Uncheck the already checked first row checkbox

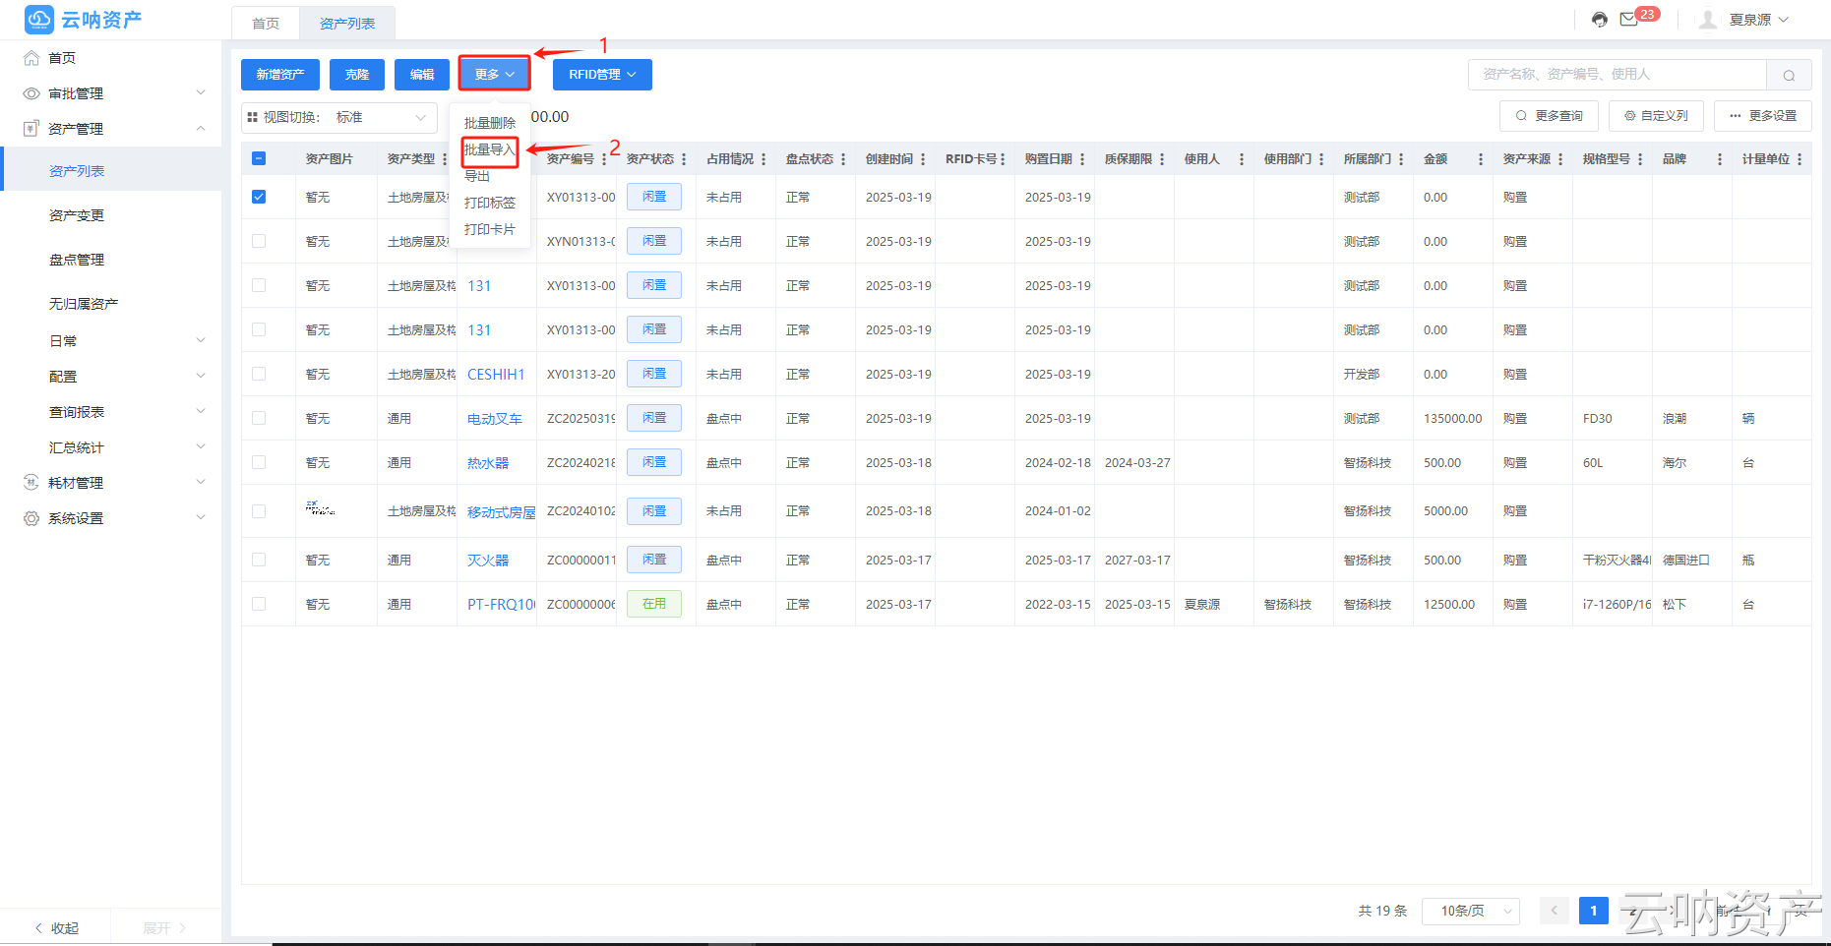coord(259,197)
